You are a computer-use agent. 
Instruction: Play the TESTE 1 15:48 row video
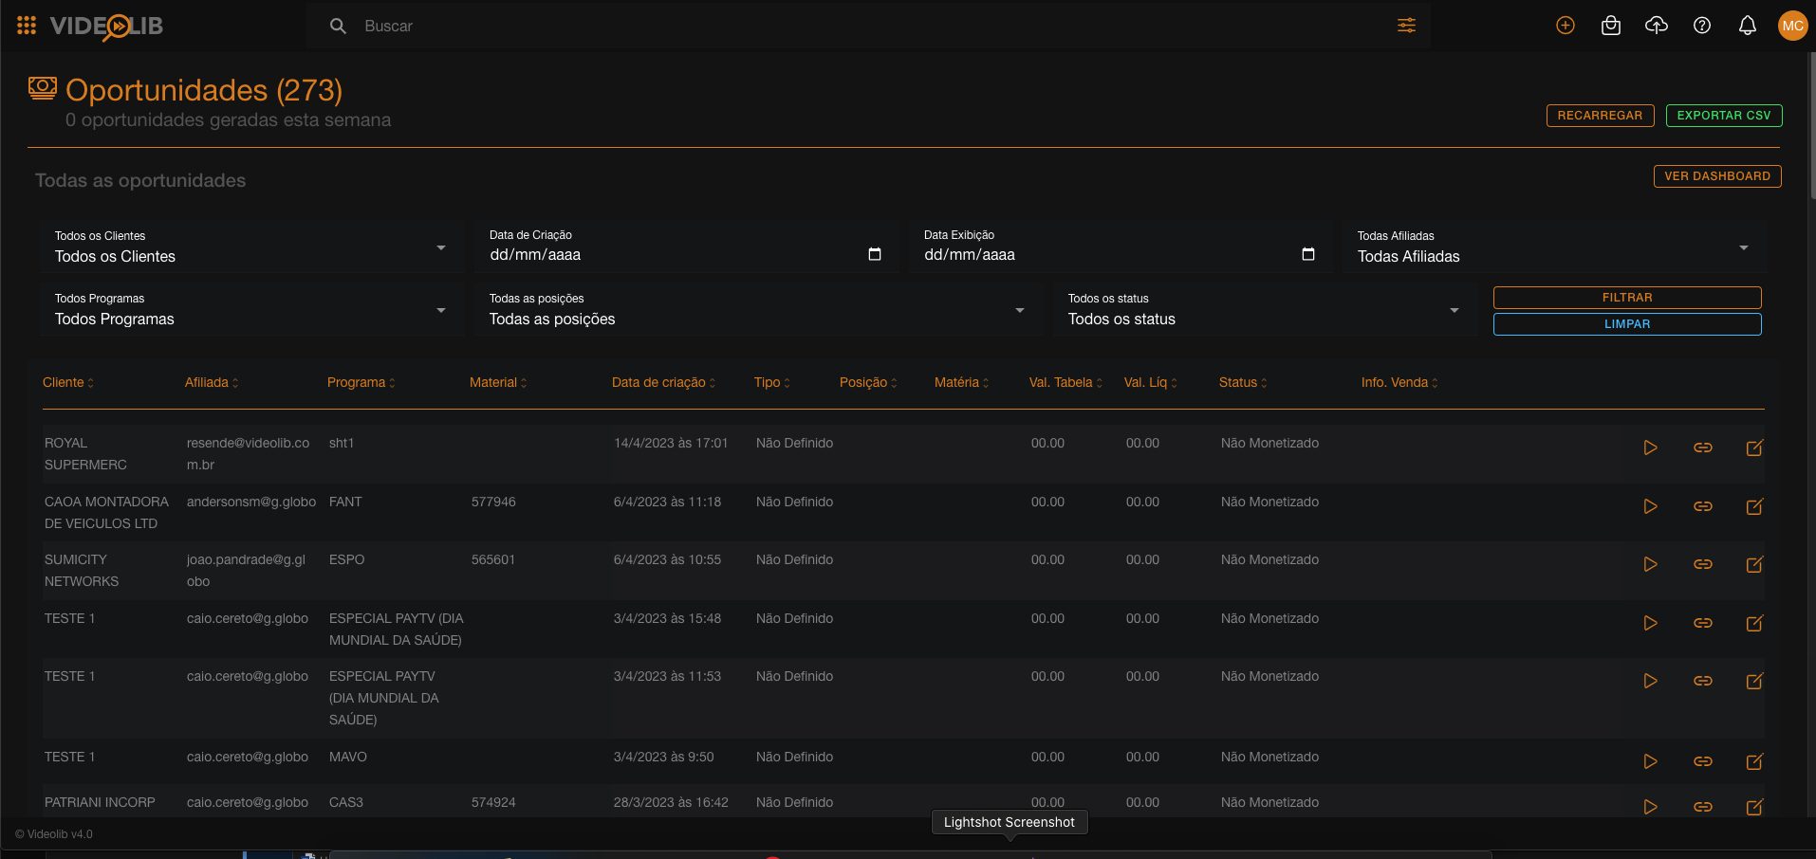click(1651, 623)
